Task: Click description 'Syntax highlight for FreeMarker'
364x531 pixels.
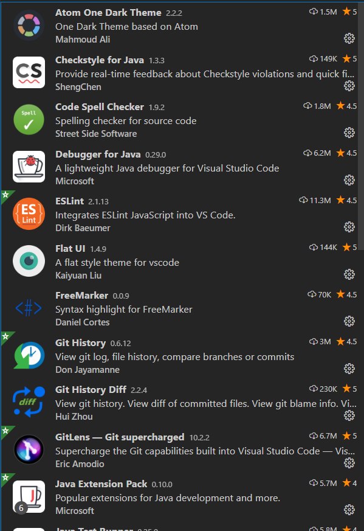Action: tap(124, 309)
